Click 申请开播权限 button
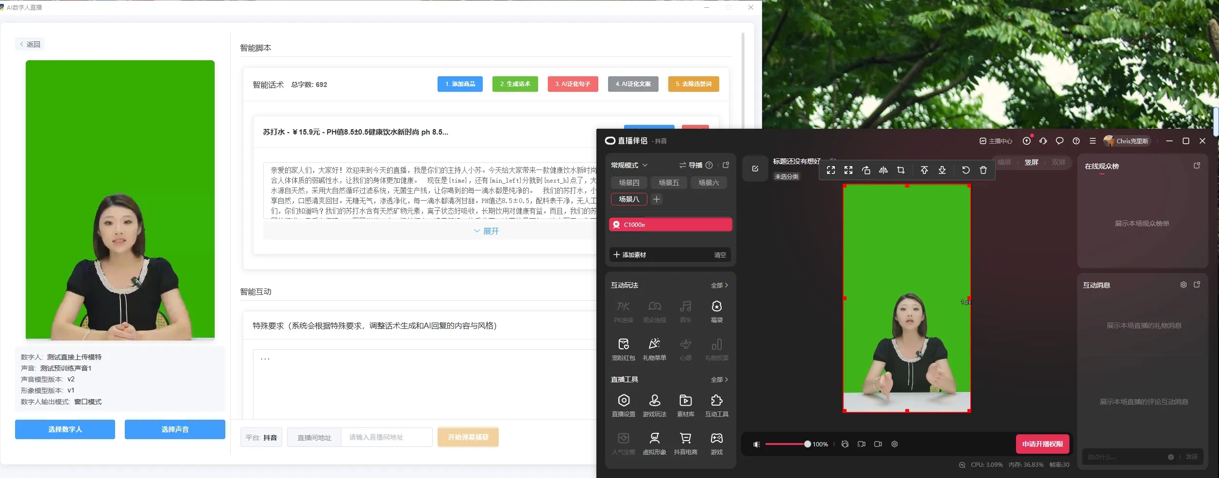This screenshot has height=478, width=1219. coord(1043,444)
